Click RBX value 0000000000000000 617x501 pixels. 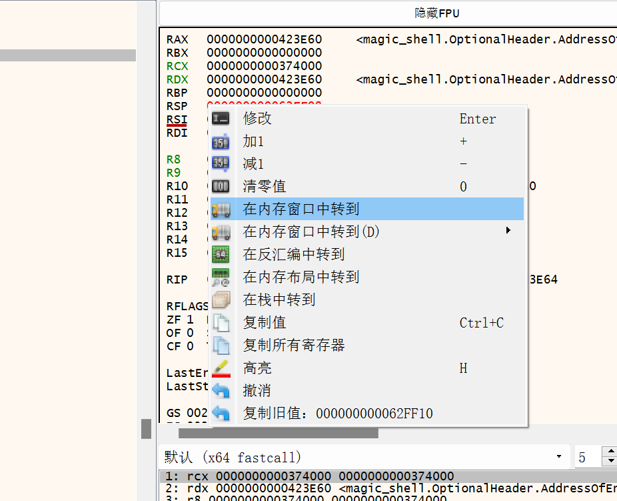click(x=264, y=53)
